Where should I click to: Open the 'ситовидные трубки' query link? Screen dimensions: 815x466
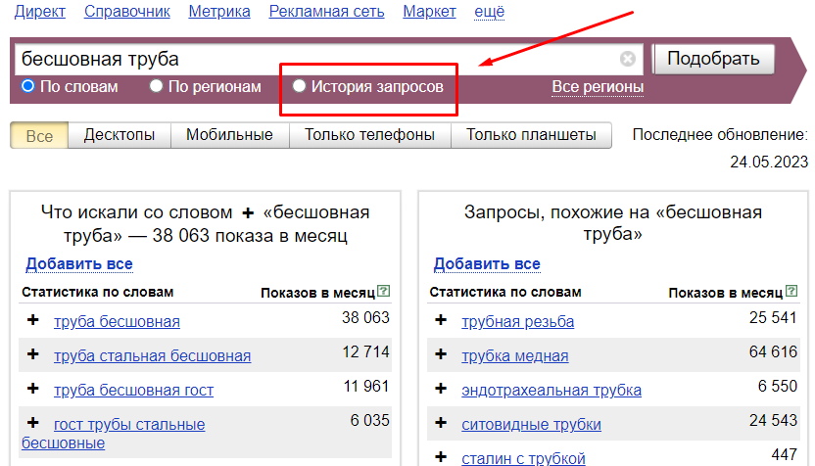coord(531,425)
